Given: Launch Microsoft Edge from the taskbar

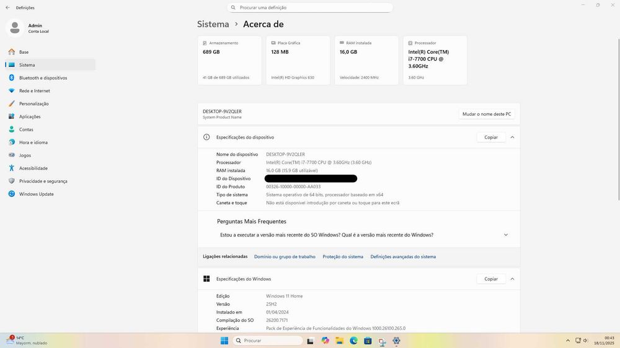Looking at the screenshot, I should tap(353, 341).
